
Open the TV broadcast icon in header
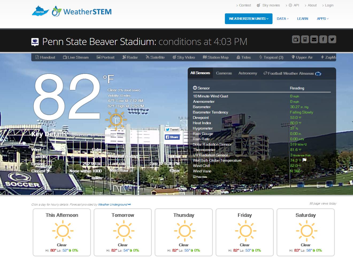(296, 39)
